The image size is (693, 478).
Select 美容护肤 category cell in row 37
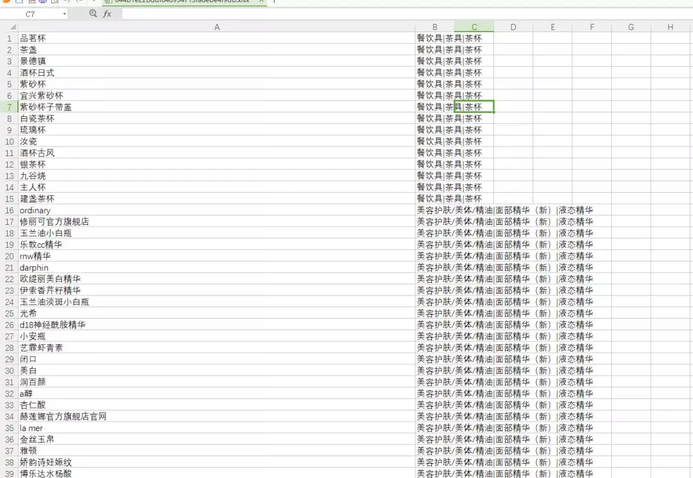[x=435, y=450]
